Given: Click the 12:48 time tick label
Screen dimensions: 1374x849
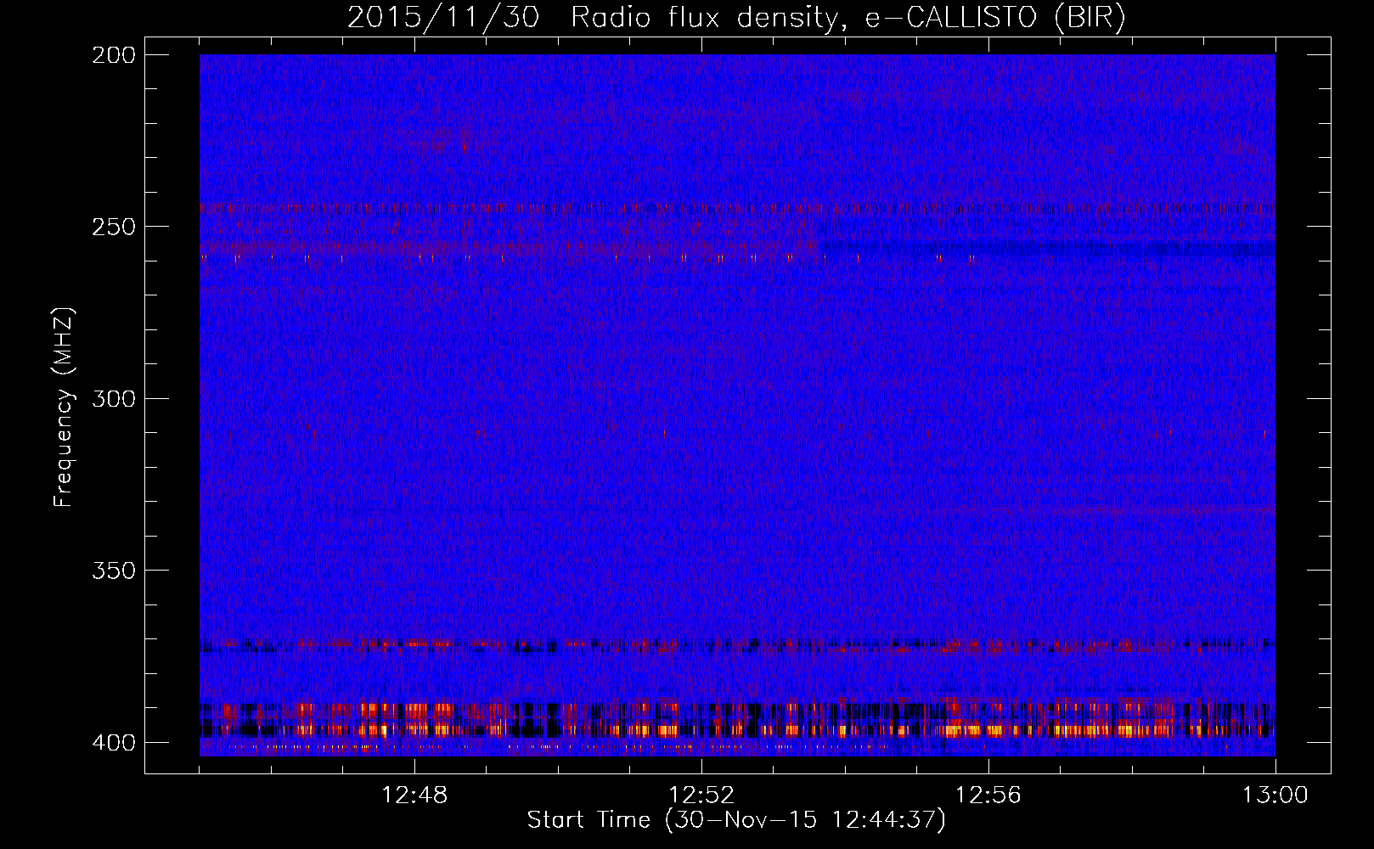Looking at the screenshot, I should [415, 796].
